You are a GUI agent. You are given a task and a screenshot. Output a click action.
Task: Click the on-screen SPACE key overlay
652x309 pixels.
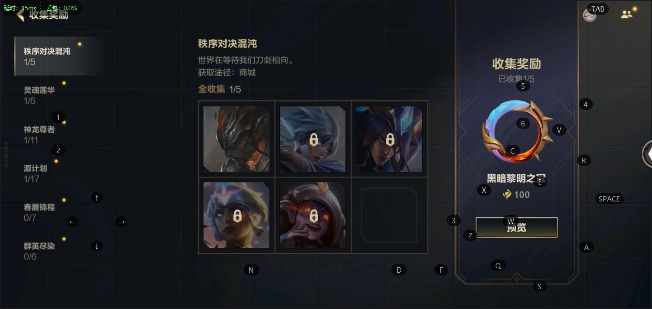tap(609, 199)
